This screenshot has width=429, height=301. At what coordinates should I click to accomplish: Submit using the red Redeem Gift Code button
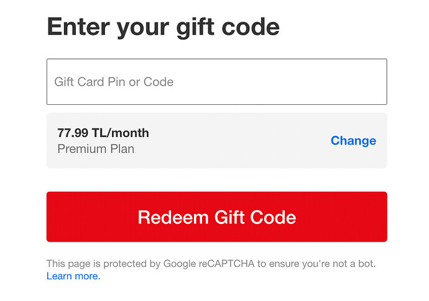tap(217, 217)
